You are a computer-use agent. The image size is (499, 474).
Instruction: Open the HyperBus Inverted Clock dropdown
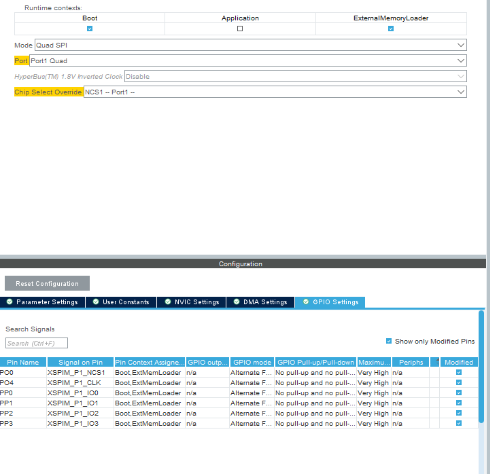[x=295, y=76]
